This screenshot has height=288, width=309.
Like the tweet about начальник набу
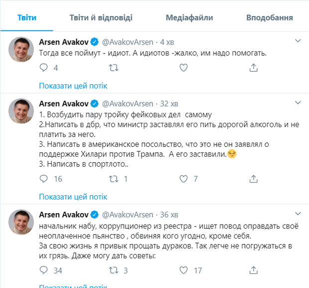click(183, 271)
